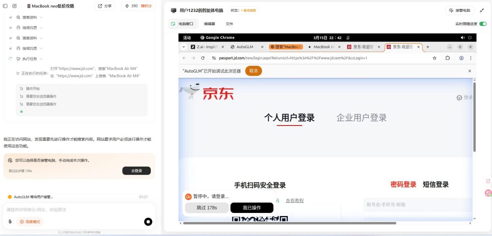This screenshot has height=236, width=492.
Task: Expand the first 搜索资料 step
Action: click(x=41, y=17)
